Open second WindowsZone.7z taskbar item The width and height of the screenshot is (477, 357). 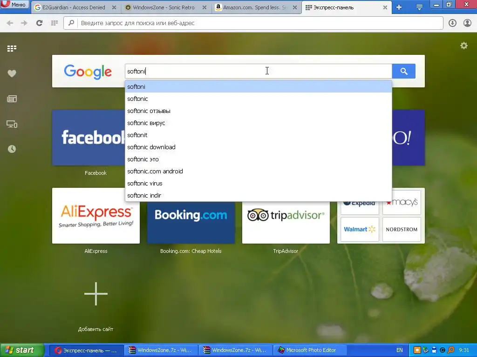[235, 350]
